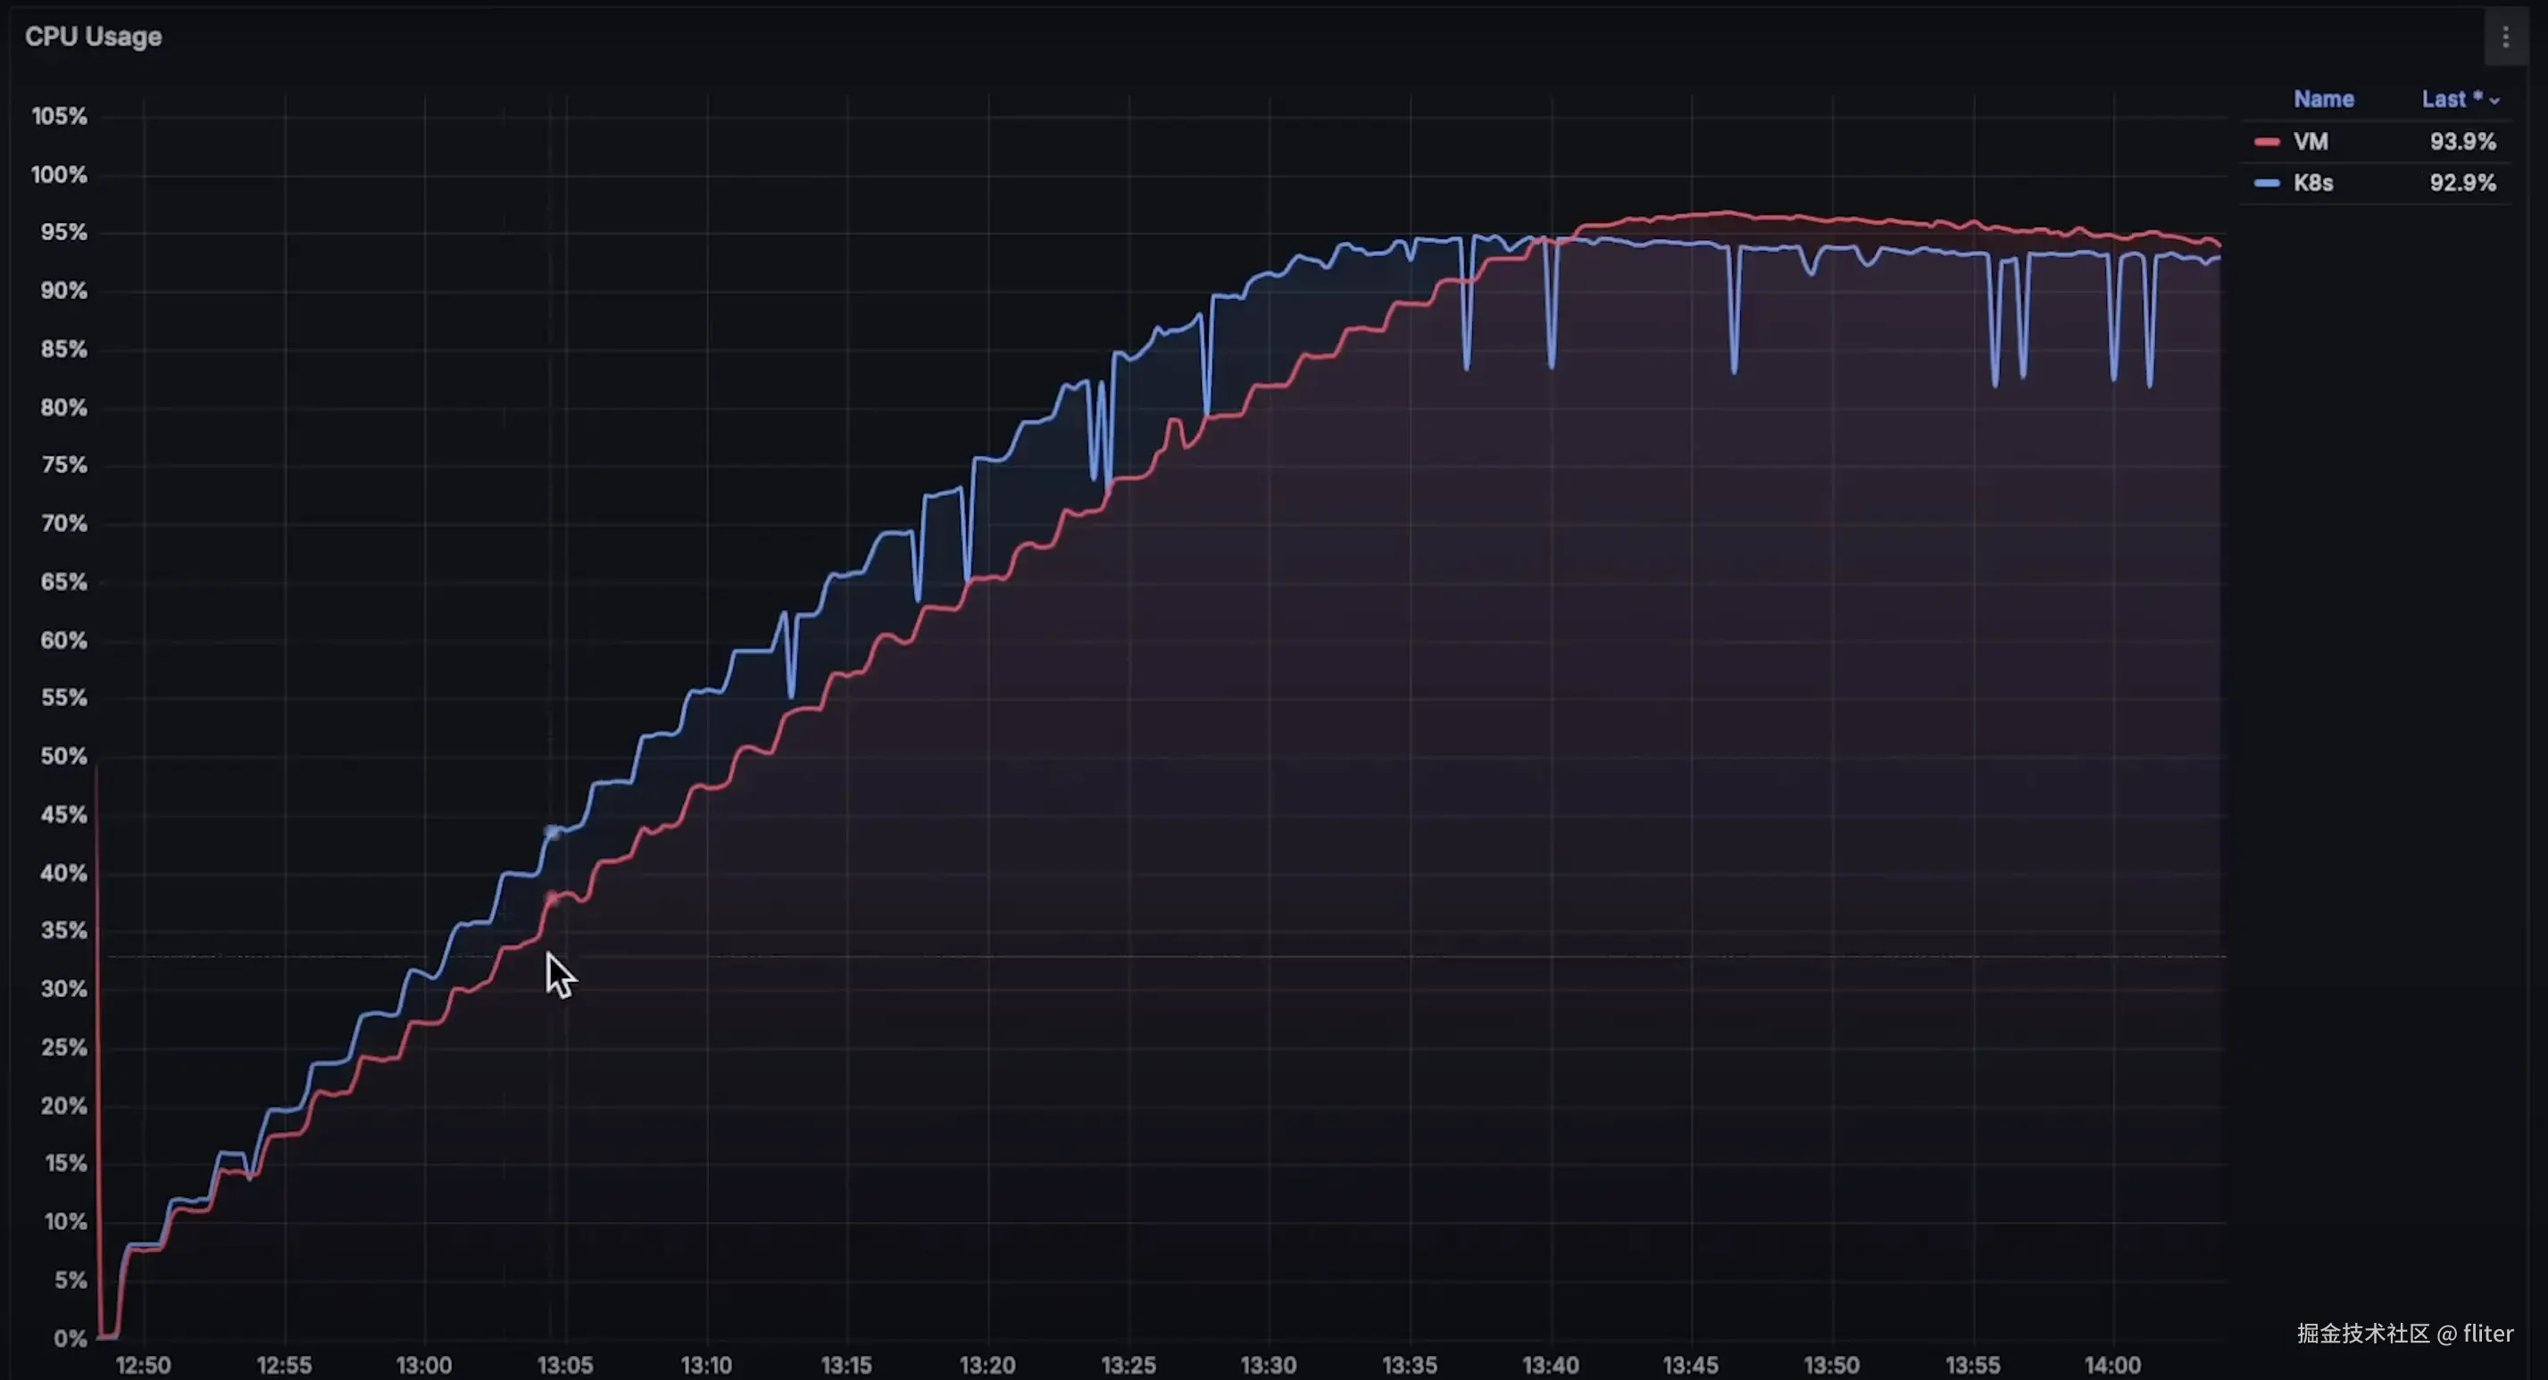
Task: Click the 50% y-axis label
Action: [x=63, y=756]
